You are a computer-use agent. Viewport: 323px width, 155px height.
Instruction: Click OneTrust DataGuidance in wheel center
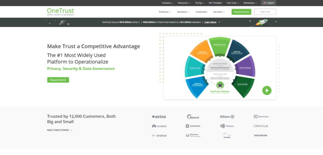(x=220, y=78)
